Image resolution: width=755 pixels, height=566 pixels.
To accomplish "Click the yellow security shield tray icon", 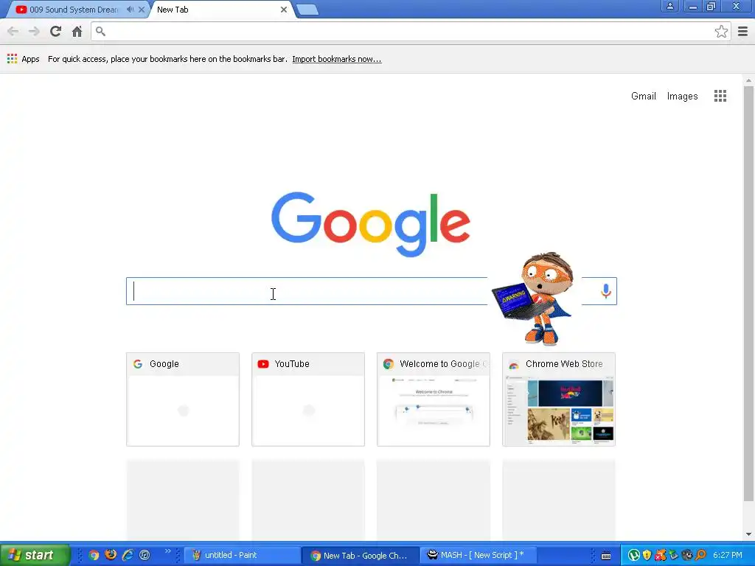I will (x=647, y=556).
